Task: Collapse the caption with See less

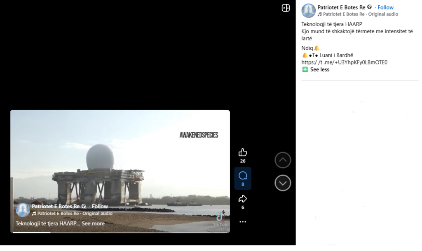Action: point(319,69)
